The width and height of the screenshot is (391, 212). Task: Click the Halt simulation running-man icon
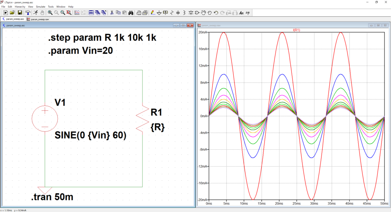36,13
